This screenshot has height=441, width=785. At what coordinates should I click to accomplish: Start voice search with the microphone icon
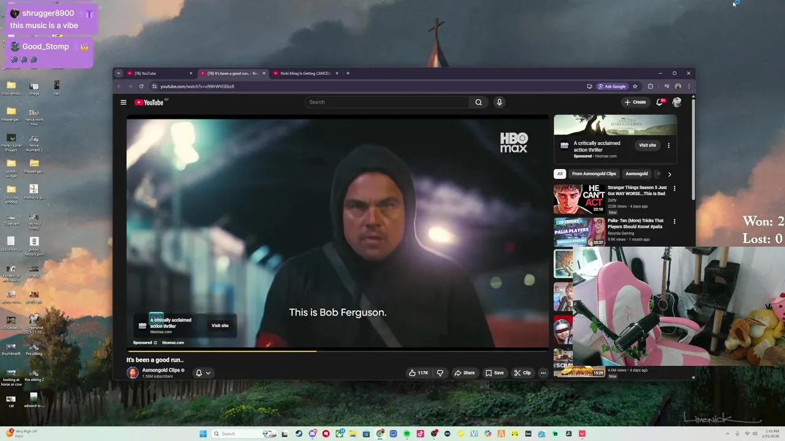(499, 102)
